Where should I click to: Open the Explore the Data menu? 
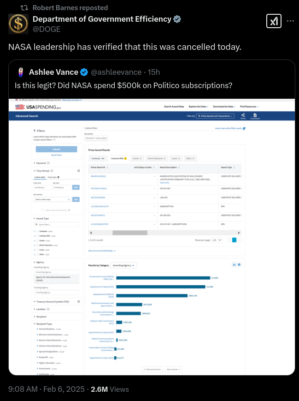[x=199, y=107]
